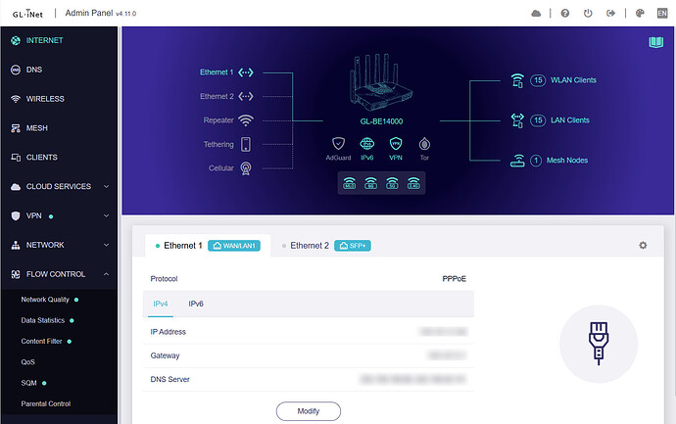The image size is (676, 424).
Task: Open SQM submenu item
Action: pyautogui.click(x=28, y=383)
